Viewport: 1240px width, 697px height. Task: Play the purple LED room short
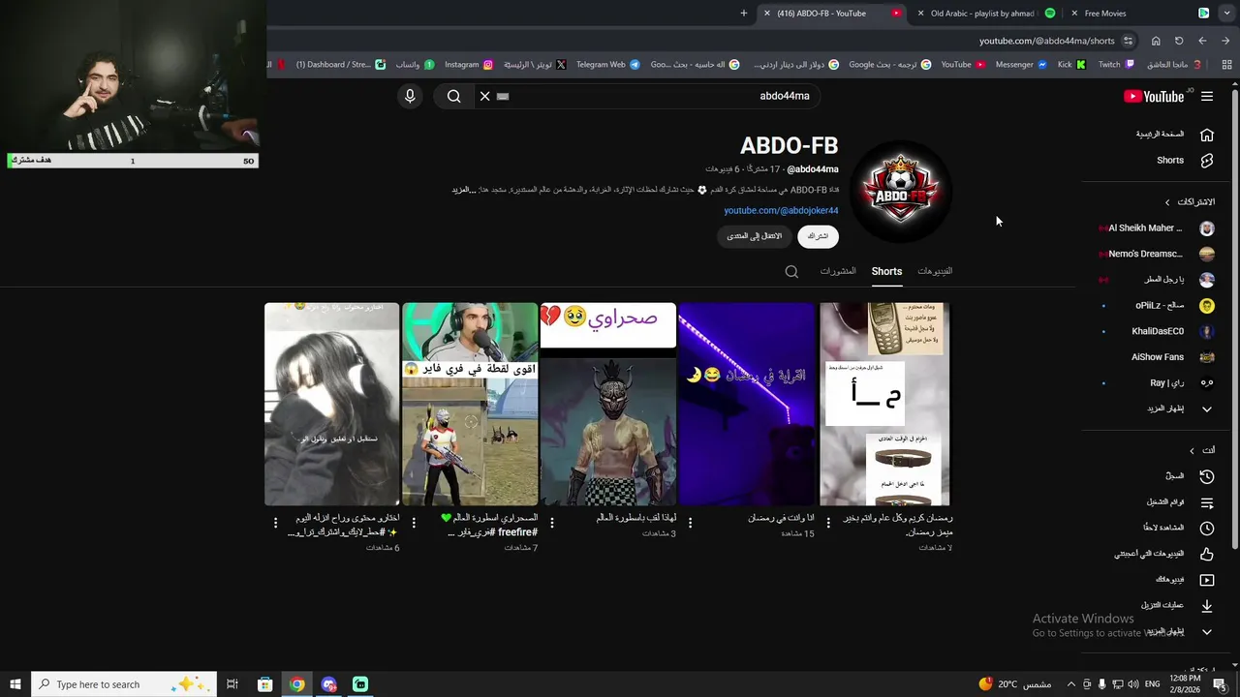(747, 404)
